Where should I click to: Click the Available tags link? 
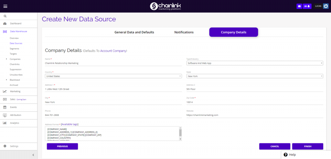pyautogui.click(x=70, y=124)
